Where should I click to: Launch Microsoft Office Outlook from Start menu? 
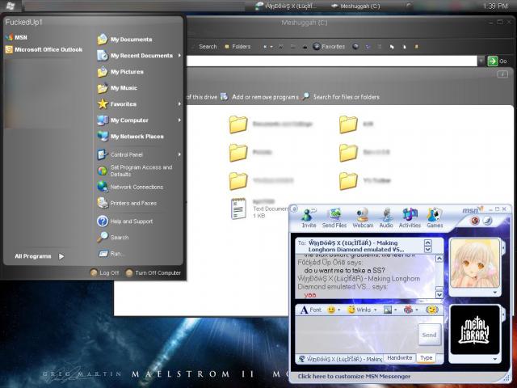click(44, 49)
